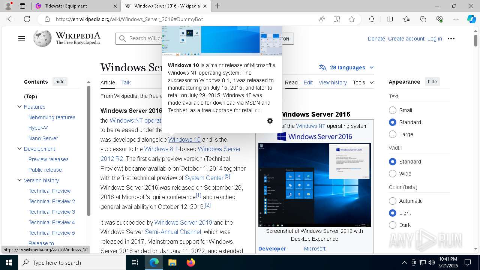Open the Read tab
The image size is (480, 270).
pos(291,82)
